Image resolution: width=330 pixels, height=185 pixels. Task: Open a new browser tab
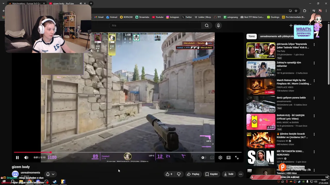pyautogui.click(x=91, y=3)
